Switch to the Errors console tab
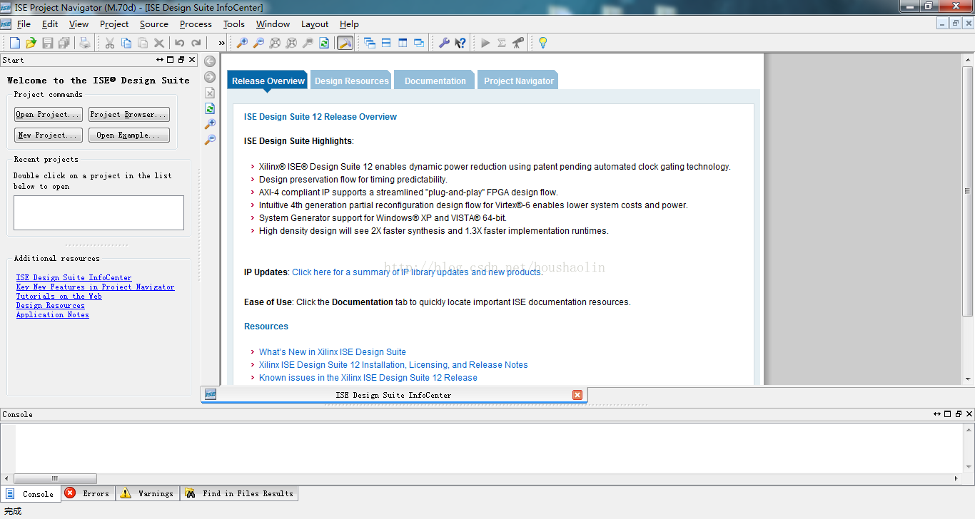This screenshot has width=975, height=519. [x=87, y=493]
